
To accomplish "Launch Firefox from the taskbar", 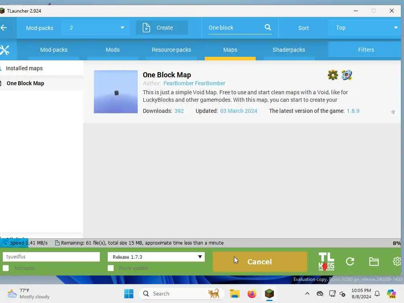I will pyautogui.click(x=252, y=294).
